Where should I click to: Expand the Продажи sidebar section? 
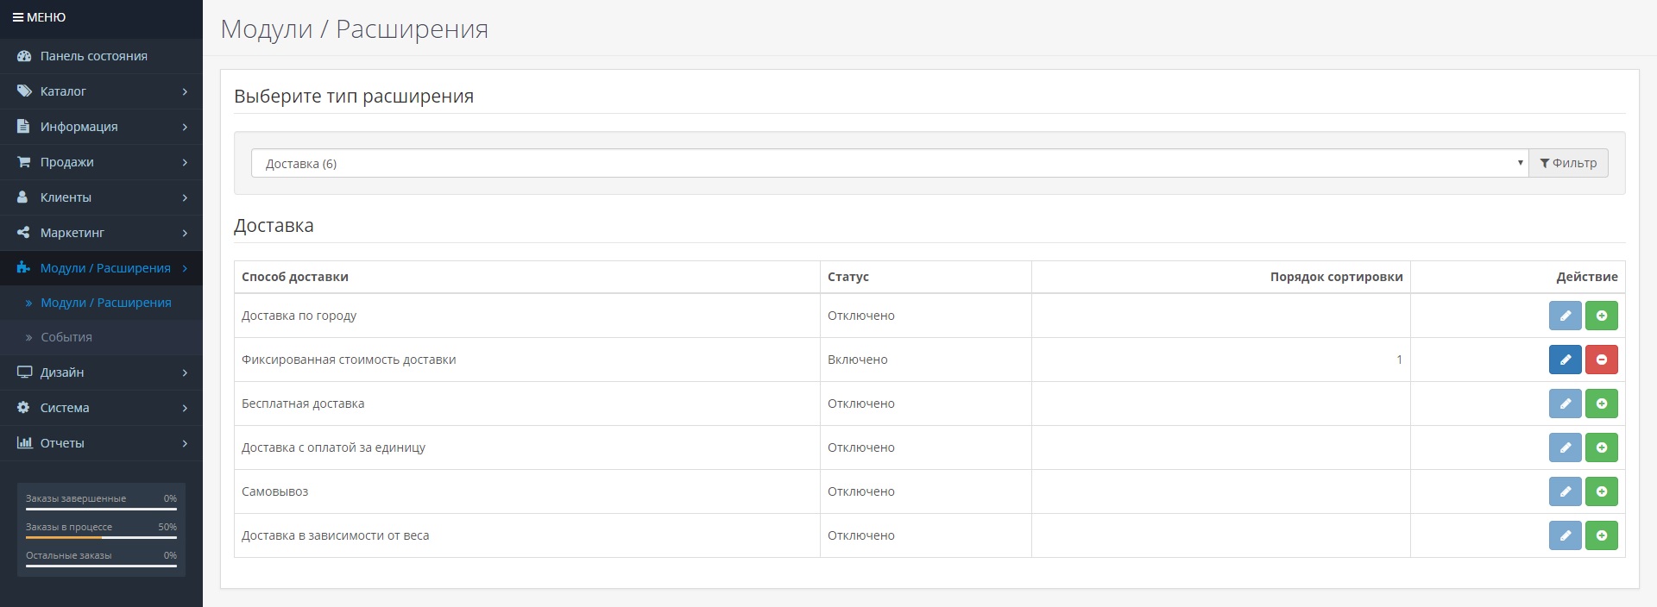101,162
